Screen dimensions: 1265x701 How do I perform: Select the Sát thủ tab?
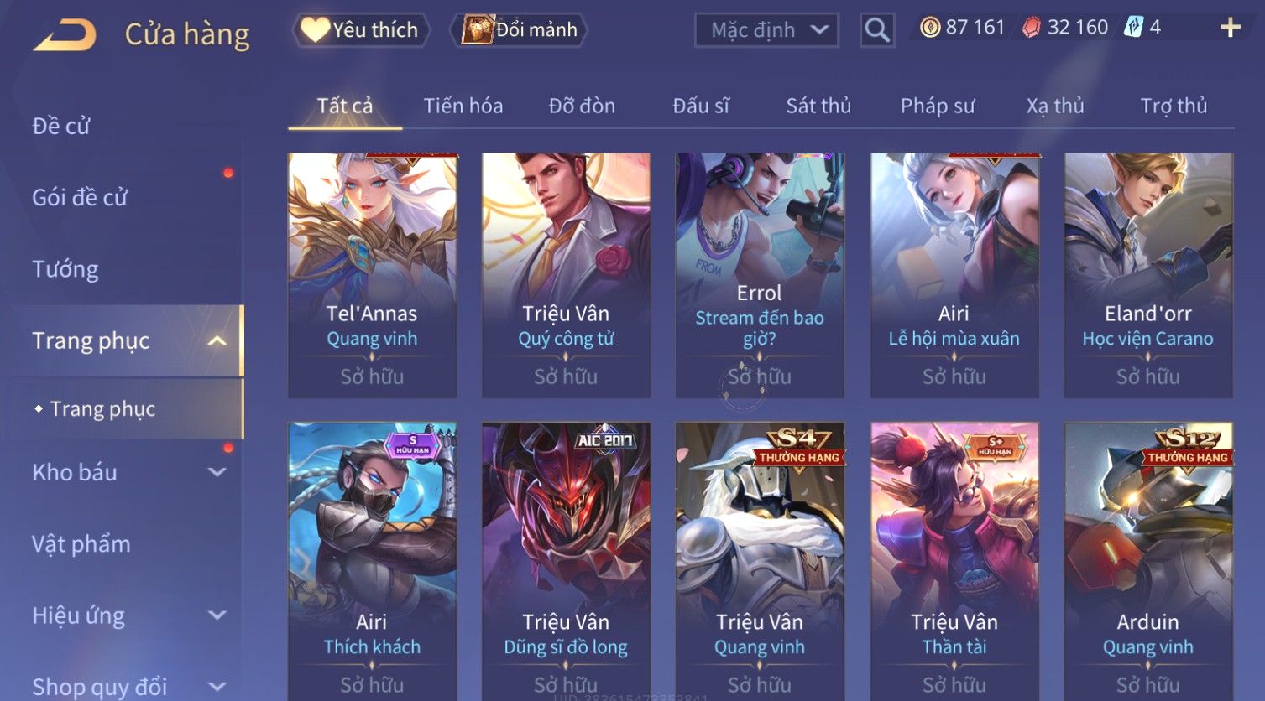(818, 106)
